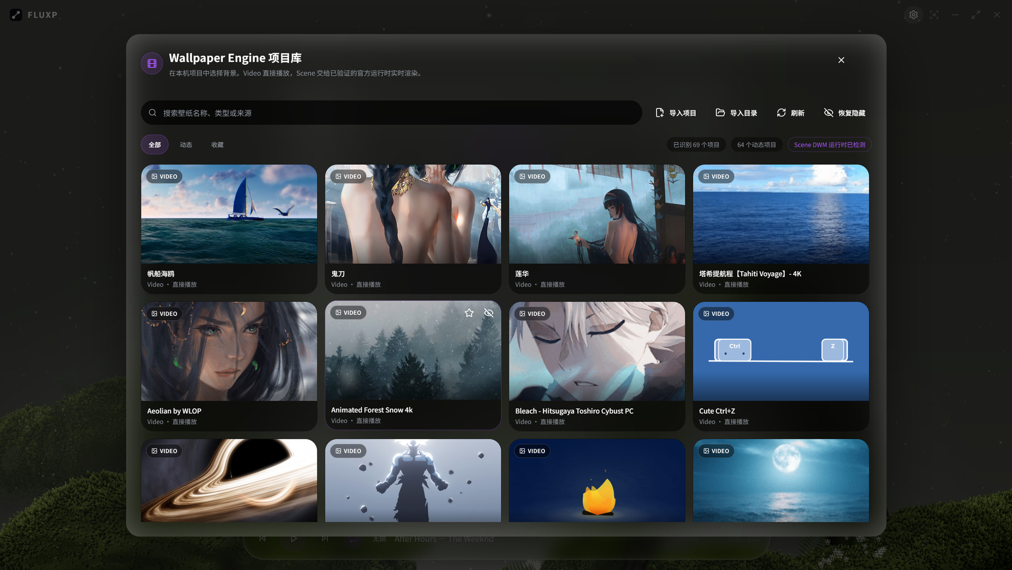Click the 已识别 69 个项目 badge

tap(696, 144)
